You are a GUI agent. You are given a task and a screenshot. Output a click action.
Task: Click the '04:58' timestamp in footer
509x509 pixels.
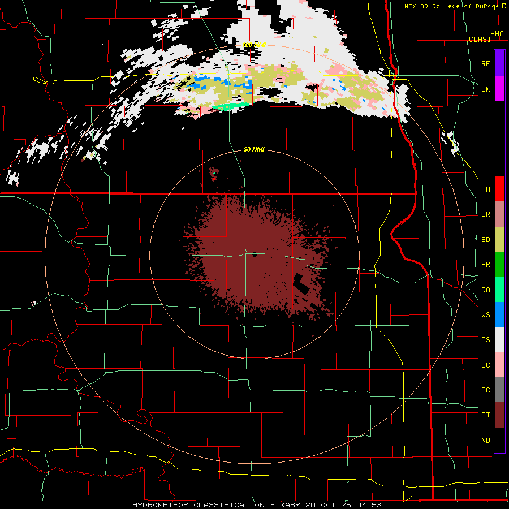(369, 505)
